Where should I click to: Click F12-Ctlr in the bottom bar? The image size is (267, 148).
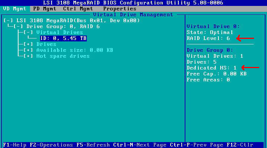[x=240, y=145]
